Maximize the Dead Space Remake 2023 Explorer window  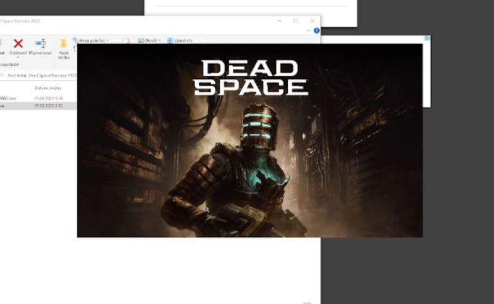pyautogui.click(x=296, y=21)
